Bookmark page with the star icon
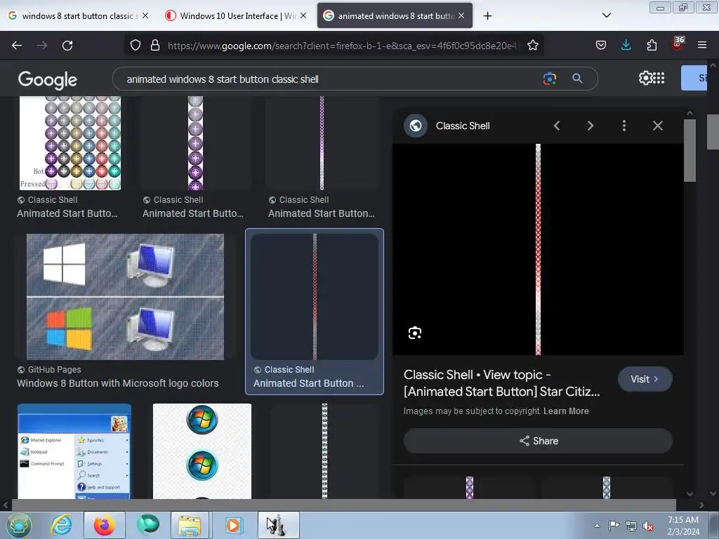Image resolution: width=719 pixels, height=539 pixels. pyautogui.click(x=532, y=46)
